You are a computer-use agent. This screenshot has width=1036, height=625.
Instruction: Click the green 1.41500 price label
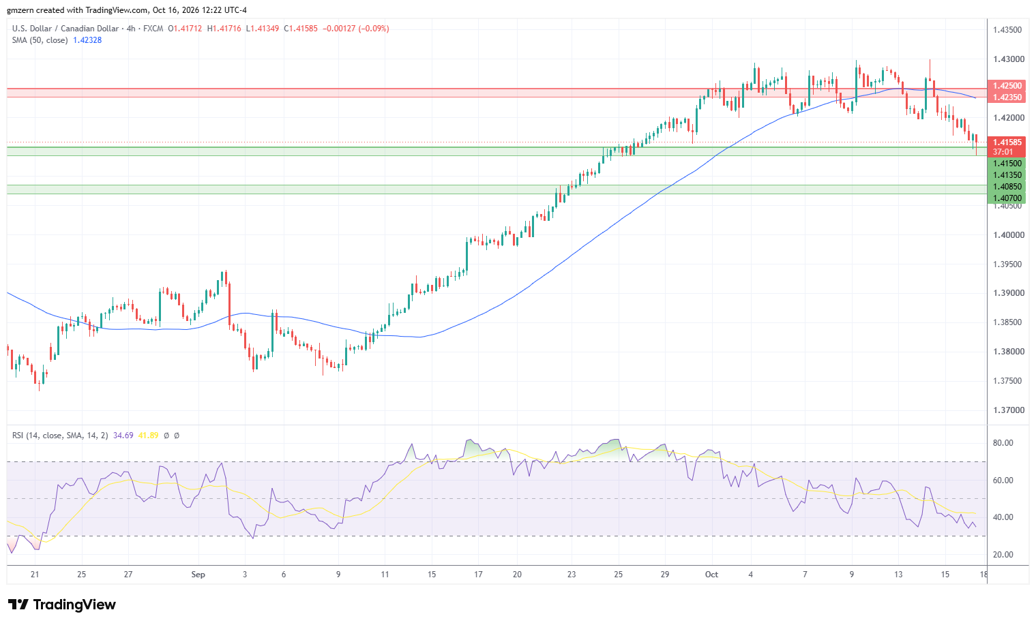(x=1007, y=164)
